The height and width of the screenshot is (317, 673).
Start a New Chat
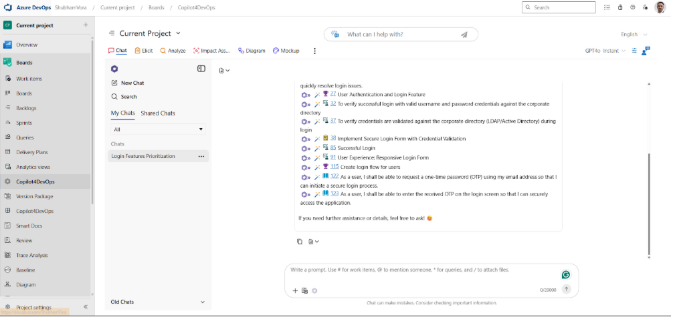click(x=128, y=83)
